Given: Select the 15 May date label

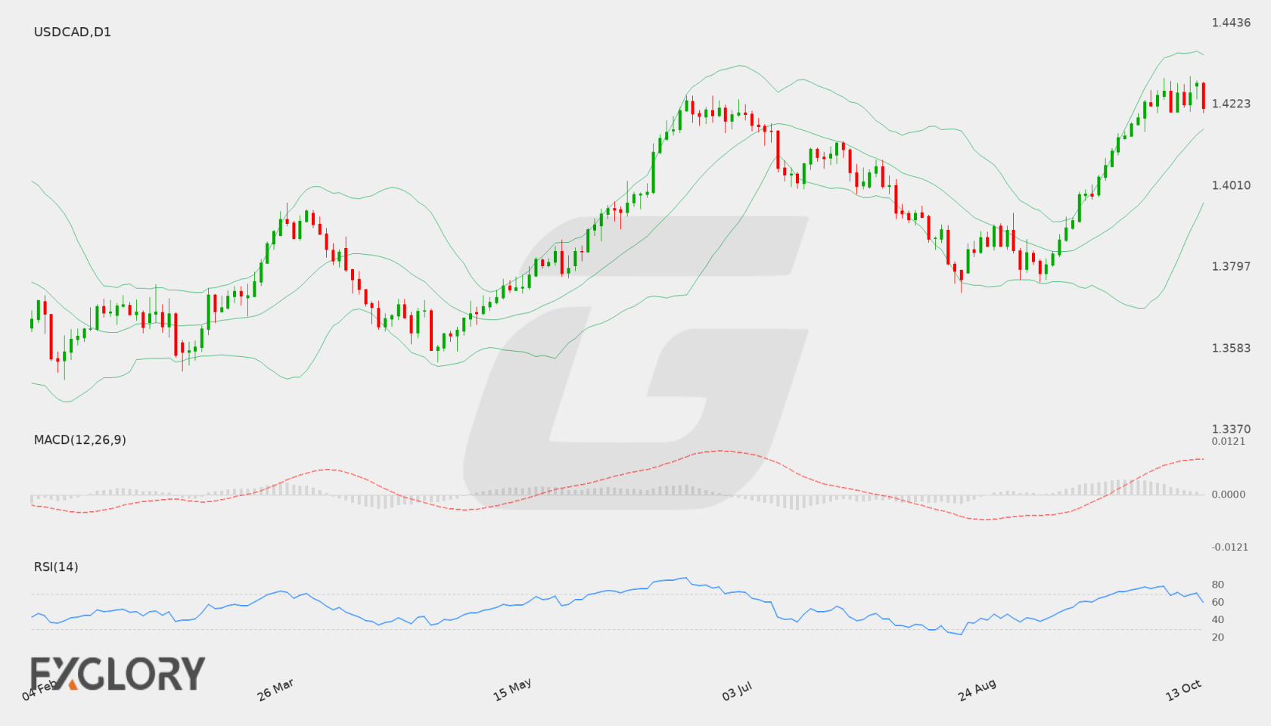Looking at the screenshot, I should [512, 690].
